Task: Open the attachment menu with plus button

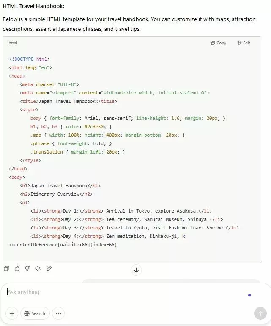Action: (12, 313)
